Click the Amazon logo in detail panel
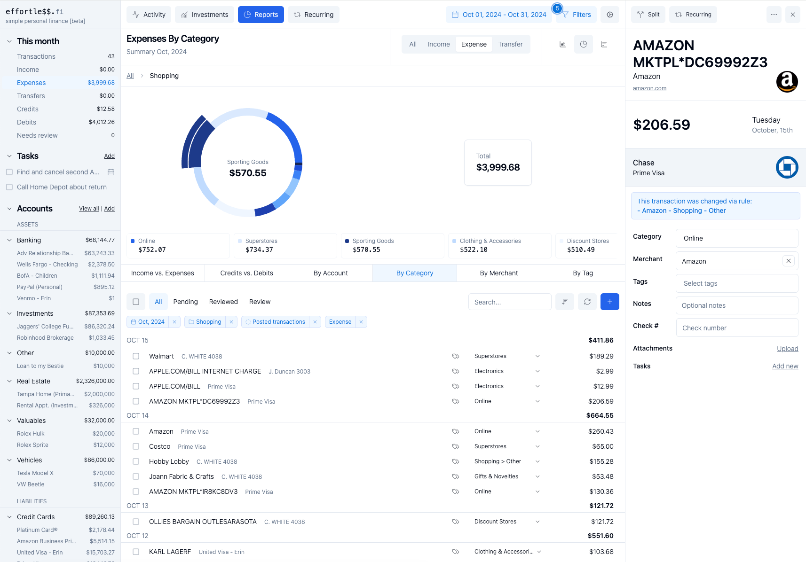 (x=787, y=82)
